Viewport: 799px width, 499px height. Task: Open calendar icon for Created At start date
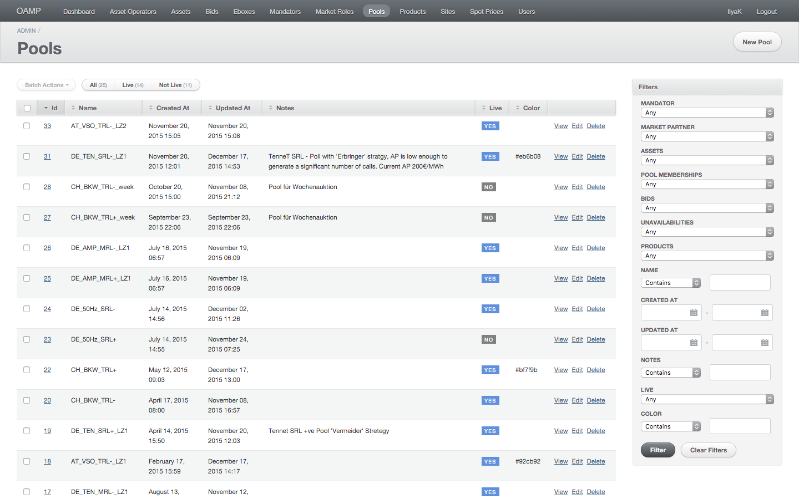coord(693,313)
